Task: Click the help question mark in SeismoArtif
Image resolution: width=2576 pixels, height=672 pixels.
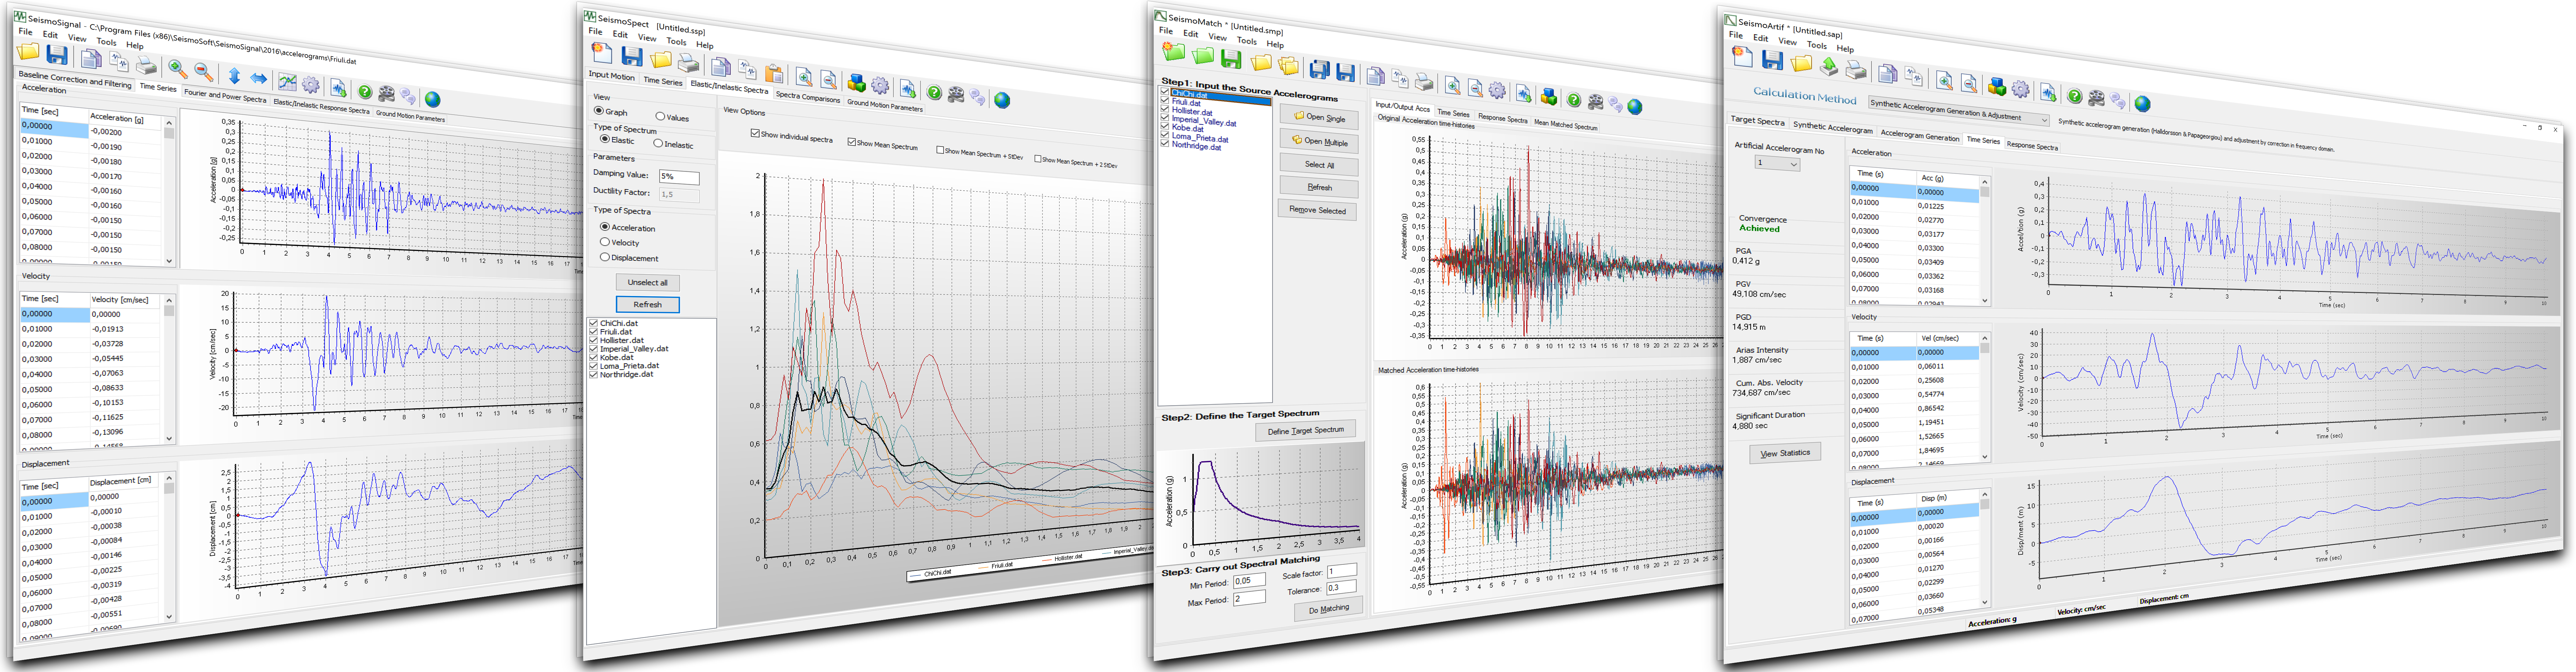Action: [2075, 96]
